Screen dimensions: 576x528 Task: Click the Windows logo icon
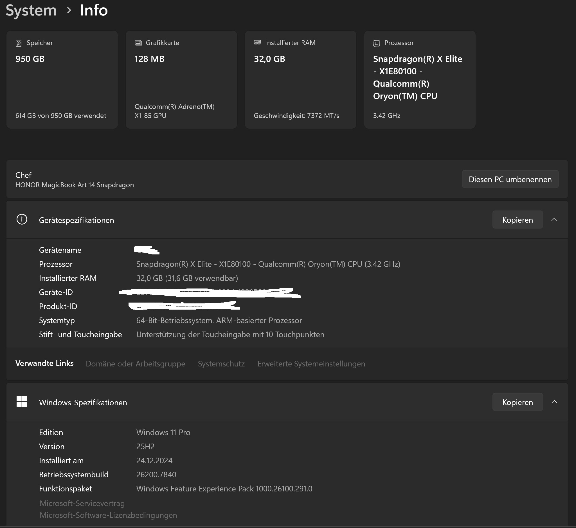pyautogui.click(x=22, y=402)
